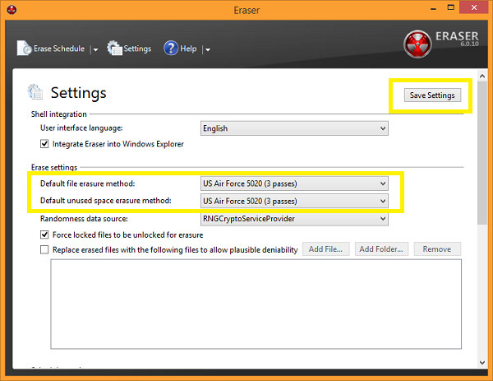Minimize the Eraser window
493x381 pixels.
click(433, 8)
